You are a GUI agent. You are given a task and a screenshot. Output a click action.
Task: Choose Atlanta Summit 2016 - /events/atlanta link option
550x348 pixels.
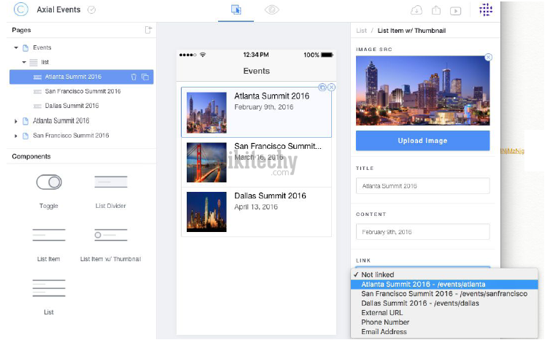pos(444,284)
